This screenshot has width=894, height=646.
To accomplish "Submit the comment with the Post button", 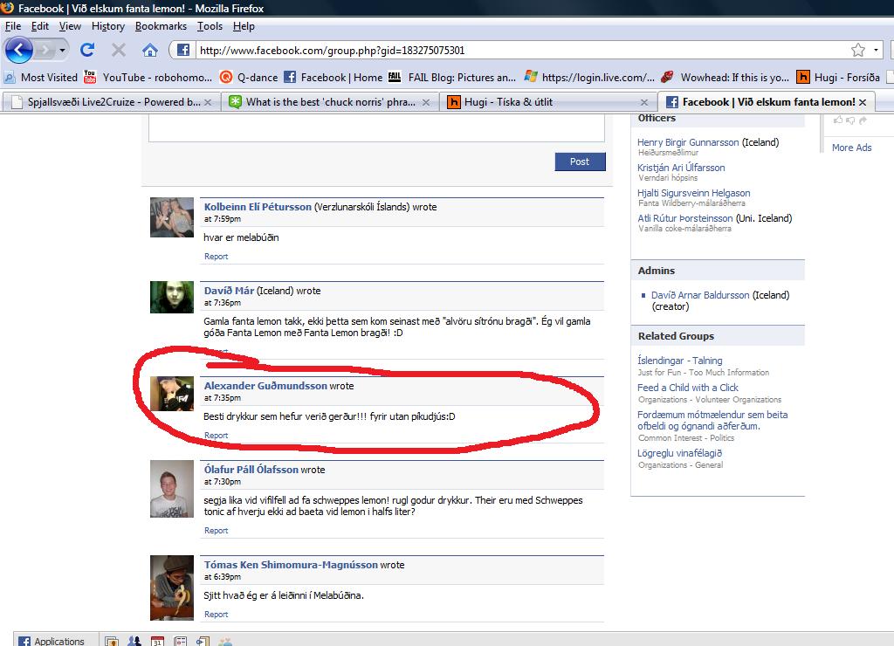I will pos(580,161).
